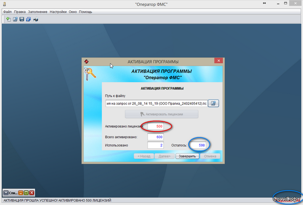Click the Осталось: label
The width and height of the screenshot is (303, 205).
click(x=179, y=145)
